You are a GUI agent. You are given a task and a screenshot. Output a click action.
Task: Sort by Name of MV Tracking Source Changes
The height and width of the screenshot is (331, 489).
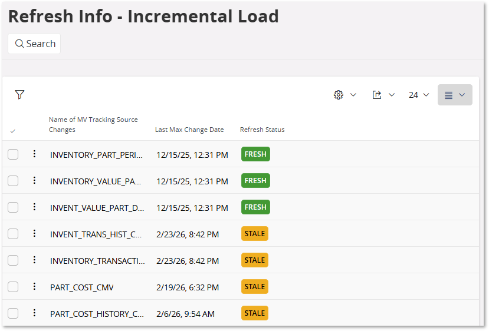coord(93,124)
